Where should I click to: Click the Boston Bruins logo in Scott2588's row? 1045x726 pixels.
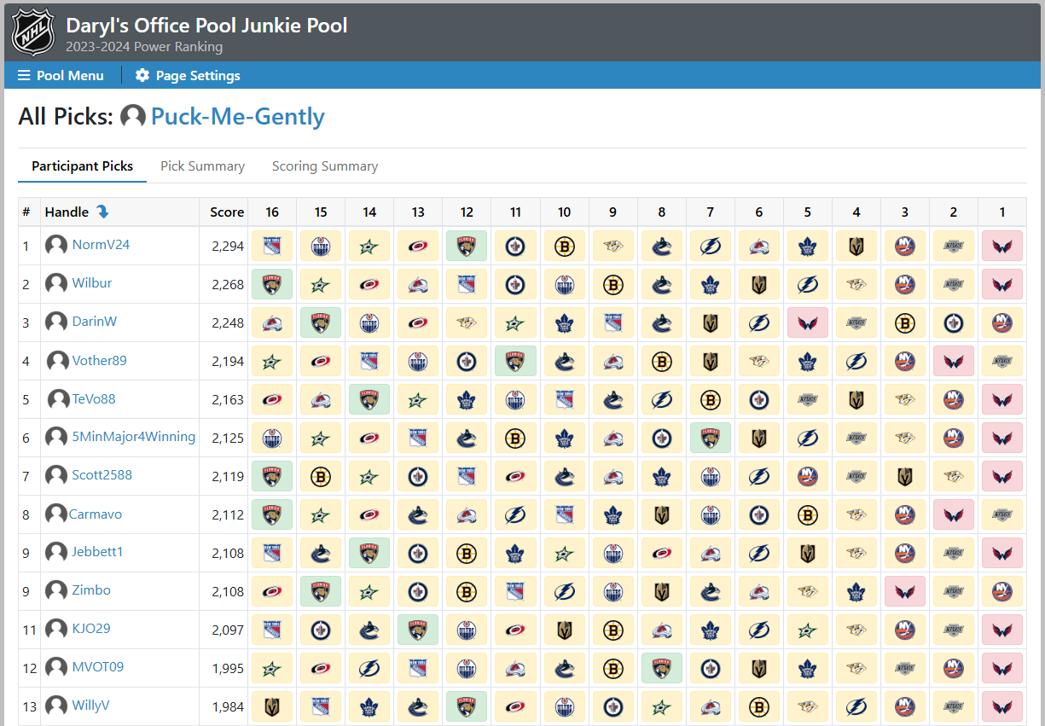tap(321, 476)
